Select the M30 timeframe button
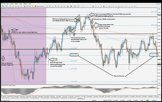 (x=122, y=6)
